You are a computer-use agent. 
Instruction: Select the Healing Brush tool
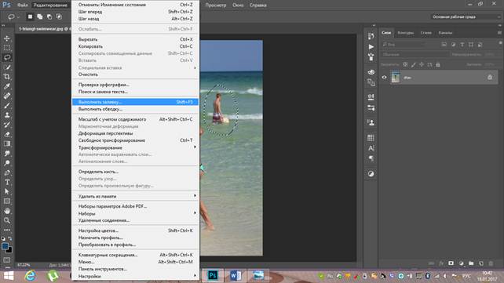click(7, 96)
